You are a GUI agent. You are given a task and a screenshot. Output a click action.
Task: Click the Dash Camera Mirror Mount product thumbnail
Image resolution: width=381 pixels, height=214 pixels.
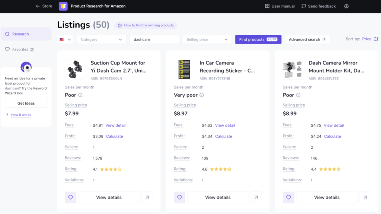(293, 69)
